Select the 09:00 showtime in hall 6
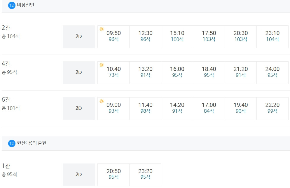The image size is (290, 188). (113, 108)
